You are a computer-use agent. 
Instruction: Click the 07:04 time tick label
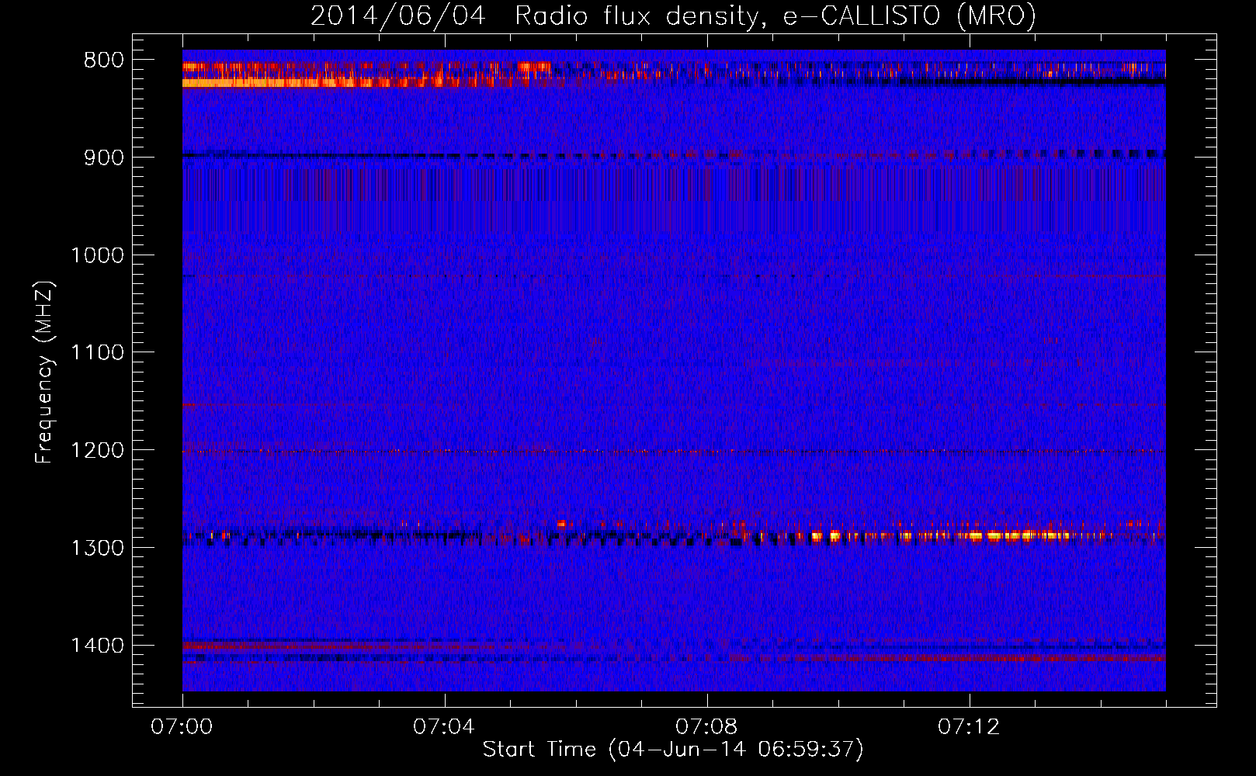click(444, 727)
